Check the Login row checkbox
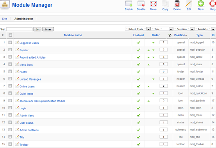 [10, 108]
